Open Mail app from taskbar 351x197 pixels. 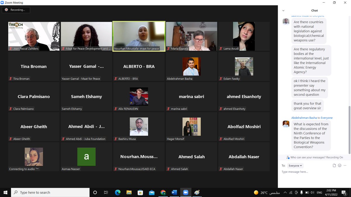click(x=152, y=192)
